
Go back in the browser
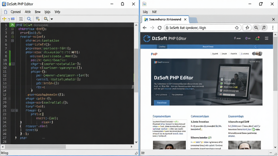pos(144,28)
